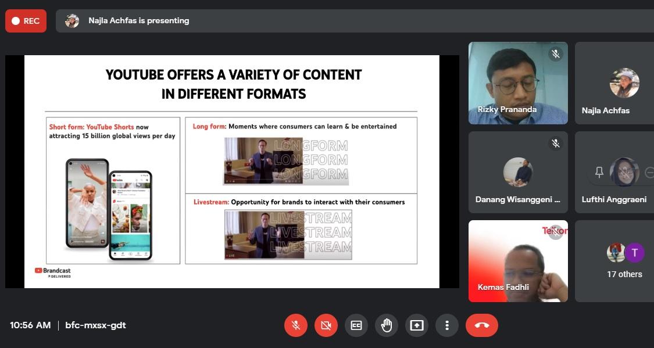Open more options menu
Viewport: 654px width, 348px height.
[x=446, y=325]
